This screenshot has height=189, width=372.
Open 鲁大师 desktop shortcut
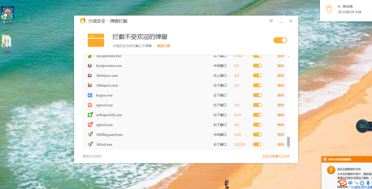[x=8, y=15]
